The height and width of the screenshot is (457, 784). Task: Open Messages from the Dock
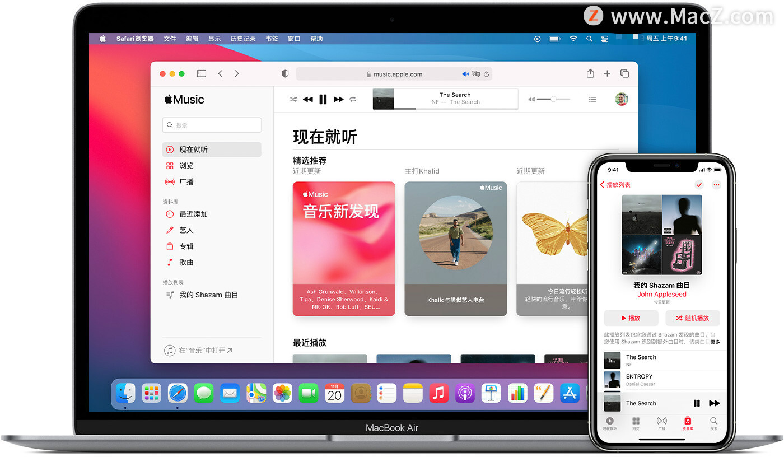204,393
